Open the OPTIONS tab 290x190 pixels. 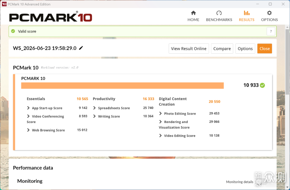269,16
